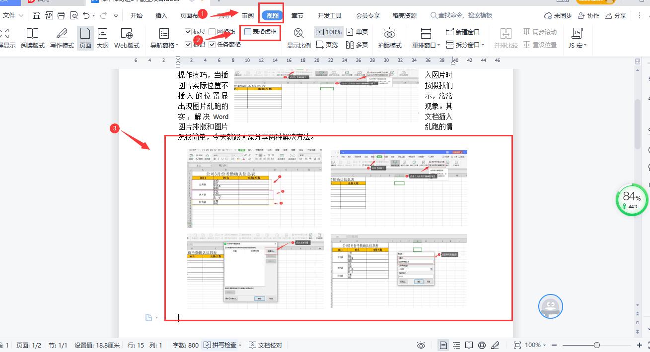Open the 审阅 ribbon tab
Viewport: 650px width, 352px height.
248,15
